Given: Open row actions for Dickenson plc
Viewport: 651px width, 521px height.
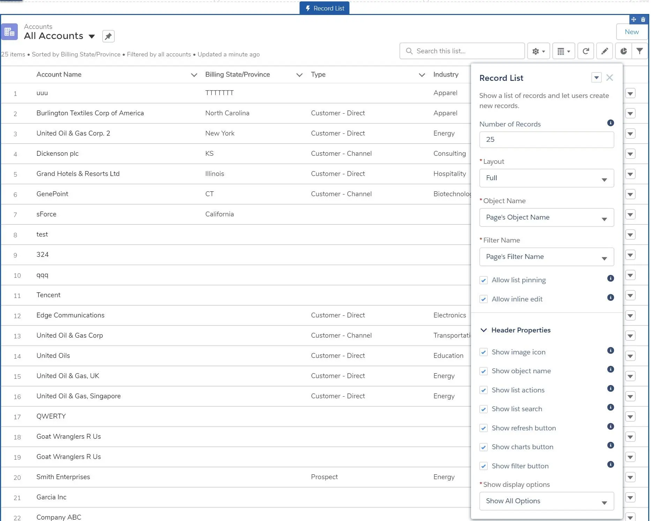Looking at the screenshot, I should click(630, 154).
